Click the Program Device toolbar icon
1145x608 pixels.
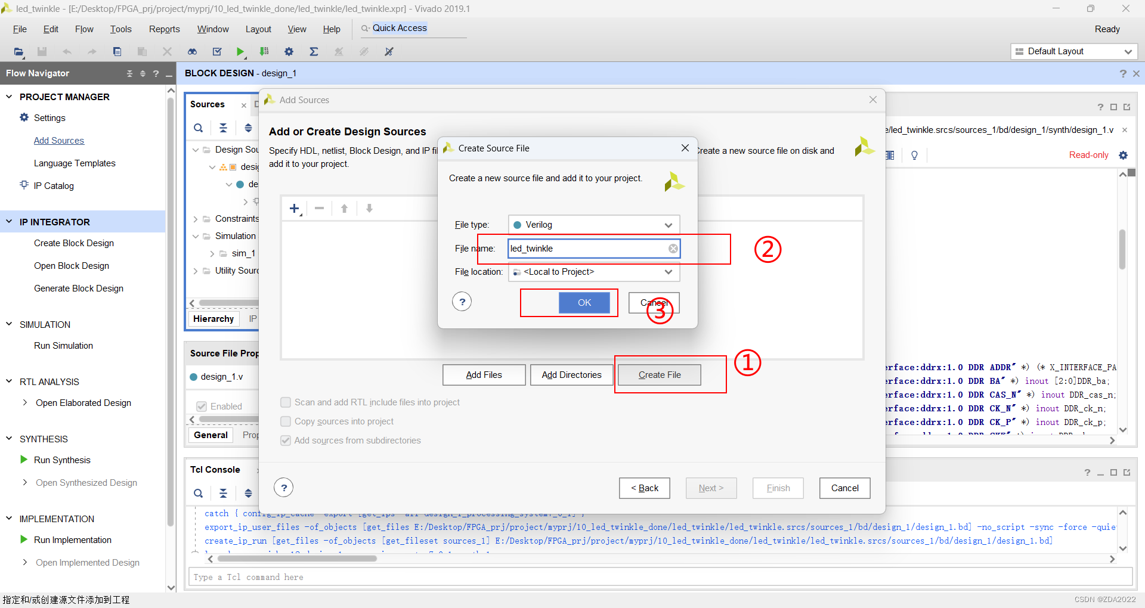point(264,52)
